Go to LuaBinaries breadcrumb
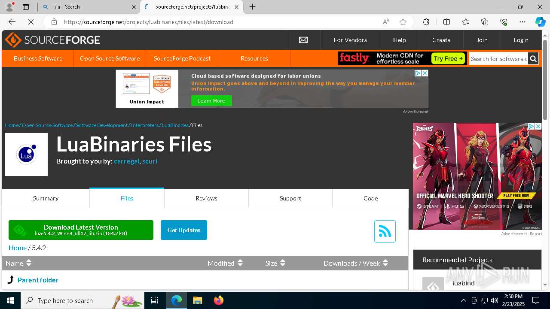 (x=175, y=125)
